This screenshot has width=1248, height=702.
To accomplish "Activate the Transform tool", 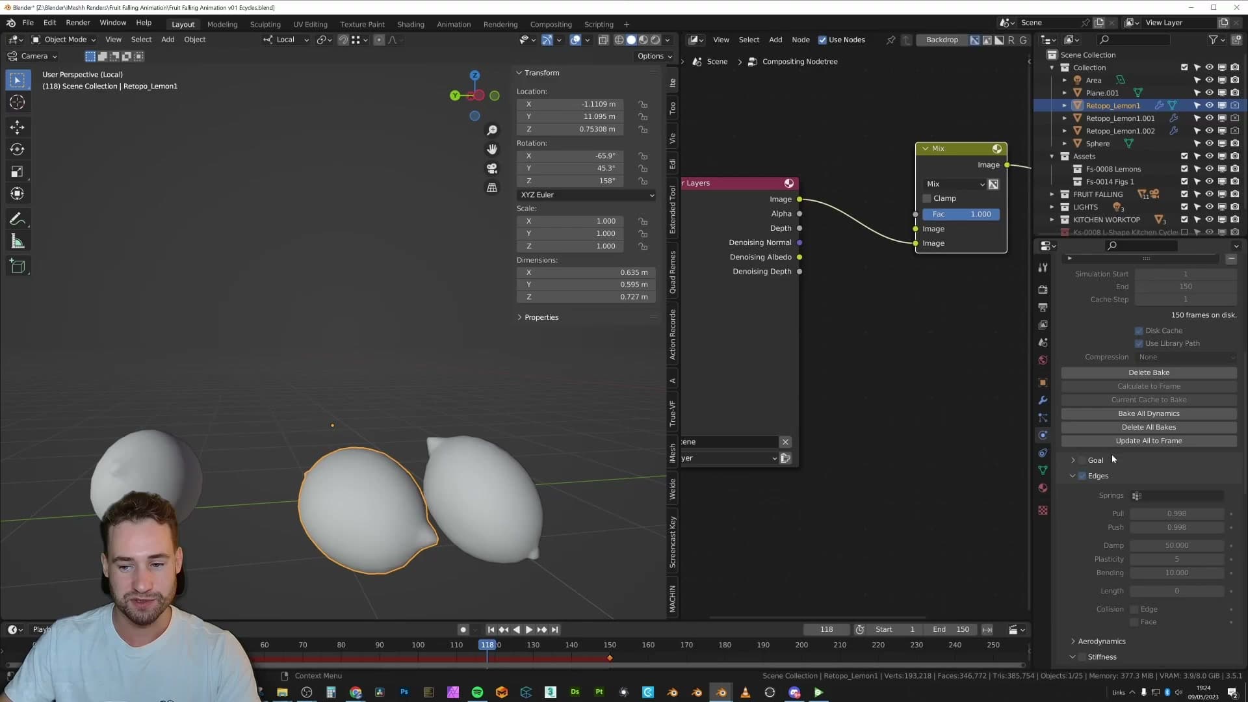I will click(x=18, y=194).
